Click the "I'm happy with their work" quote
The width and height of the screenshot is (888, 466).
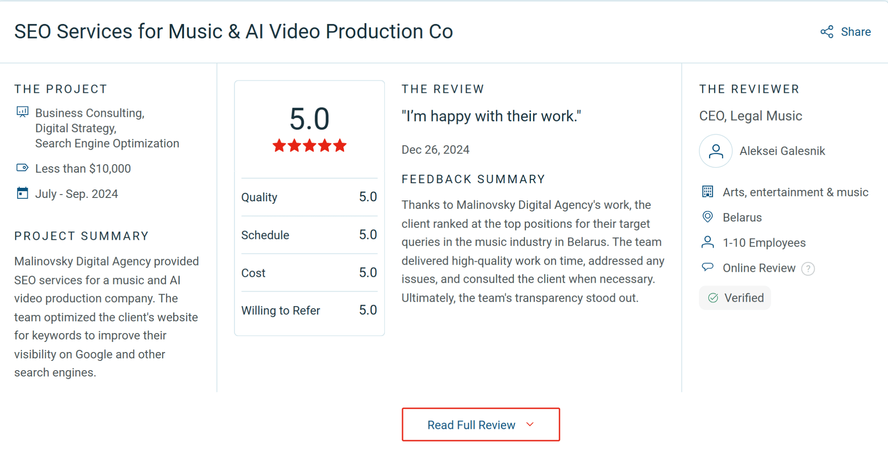pos(491,116)
